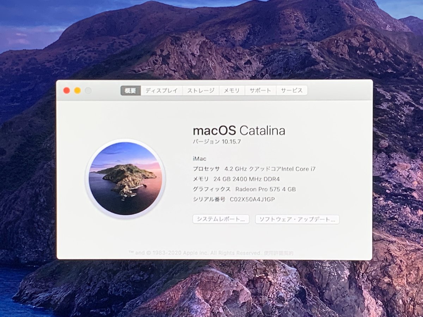The width and height of the screenshot is (423, 317).
Task: Open the サポート tab
Action: pos(260,91)
